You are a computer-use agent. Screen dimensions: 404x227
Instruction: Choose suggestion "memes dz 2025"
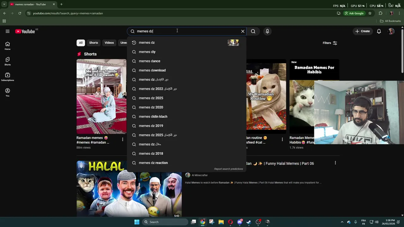pyautogui.click(x=186, y=98)
